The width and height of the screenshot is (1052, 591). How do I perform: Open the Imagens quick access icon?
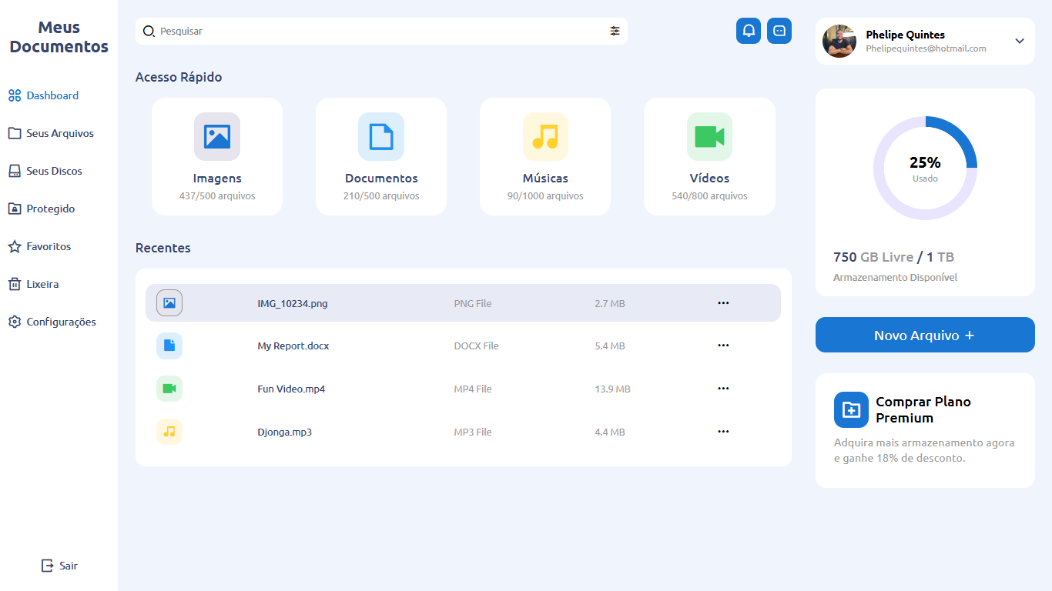click(x=217, y=137)
